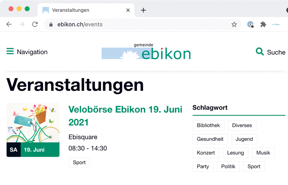Screen dimensions: 288x185
Task: Click the green search magnifier icon
Action: [x=260, y=51]
